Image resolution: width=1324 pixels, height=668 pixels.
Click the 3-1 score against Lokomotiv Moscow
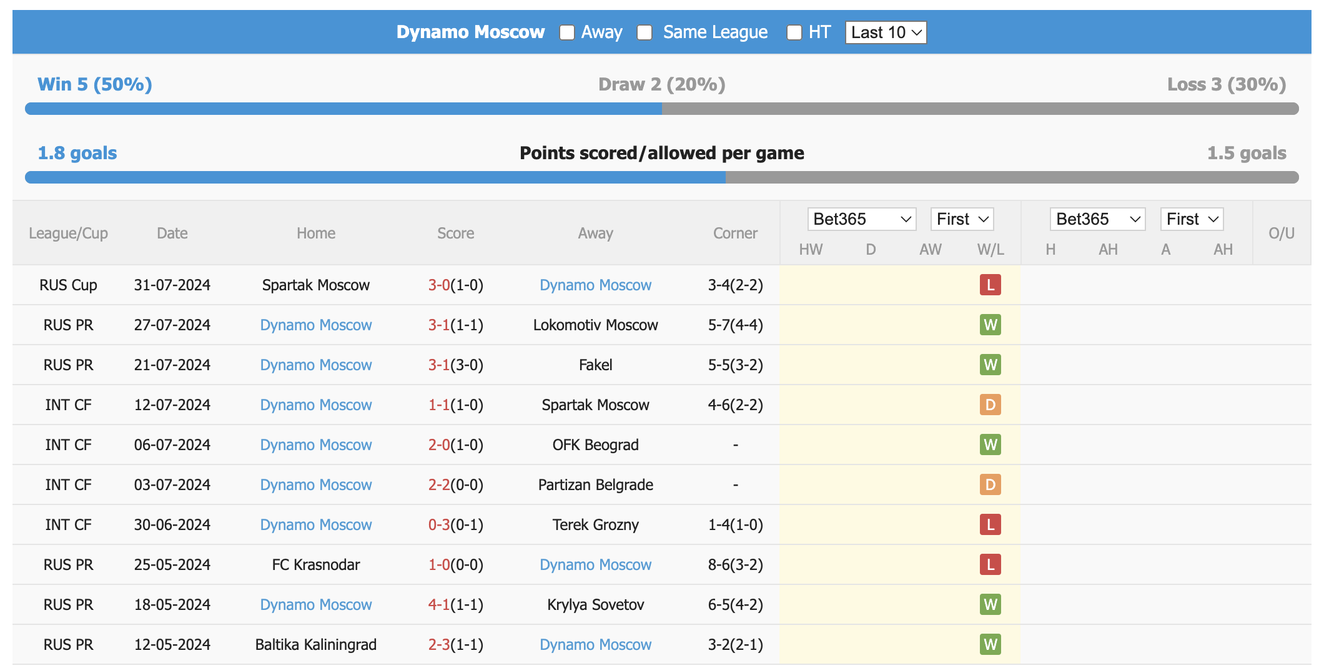tap(439, 325)
